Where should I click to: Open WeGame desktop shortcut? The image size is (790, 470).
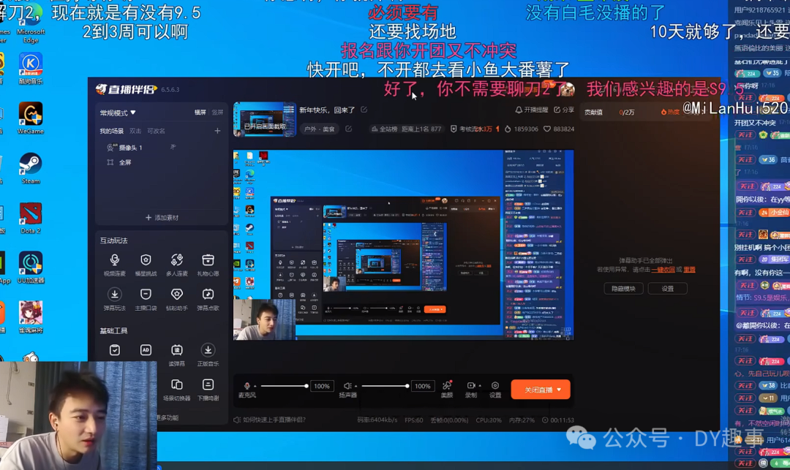pos(30,118)
